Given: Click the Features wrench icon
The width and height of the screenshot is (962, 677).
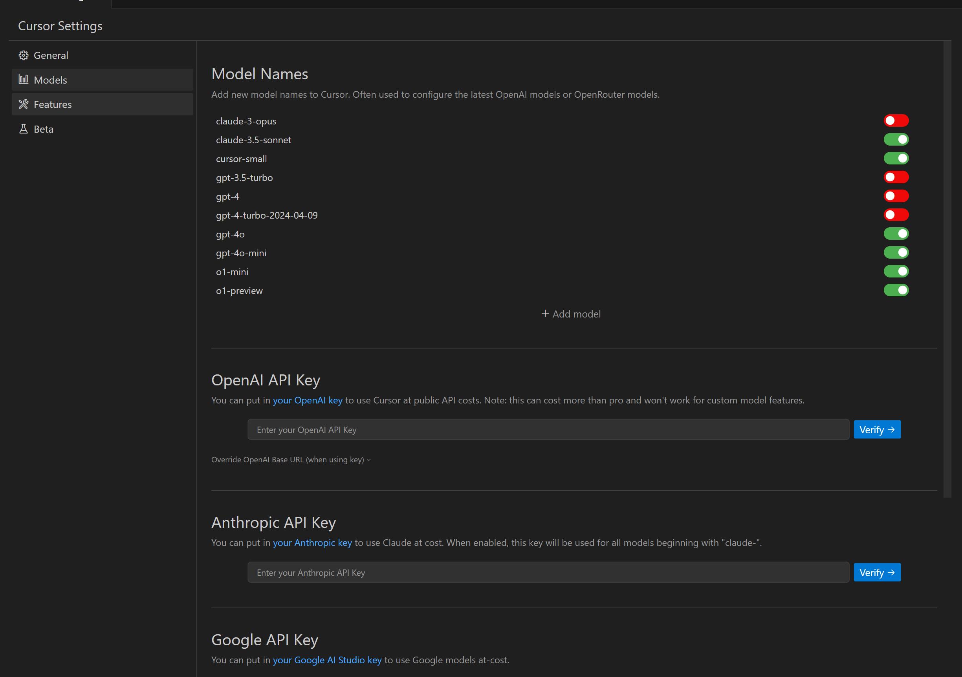Looking at the screenshot, I should pyautogui.click(x=24, y=104).
